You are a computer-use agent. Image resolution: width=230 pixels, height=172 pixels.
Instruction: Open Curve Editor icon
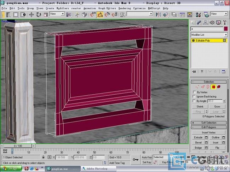182,14
